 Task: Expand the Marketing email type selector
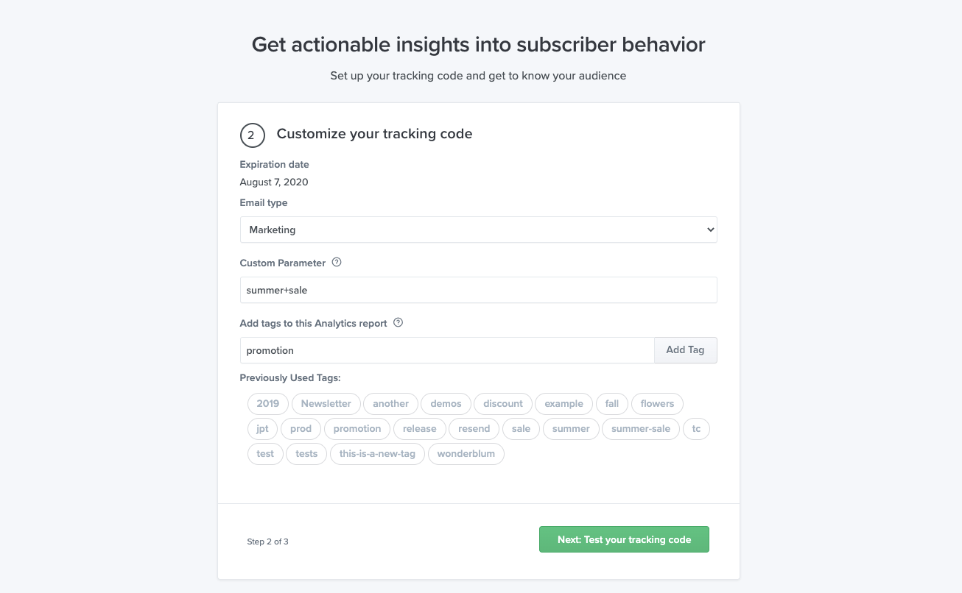tap(478, 230)
